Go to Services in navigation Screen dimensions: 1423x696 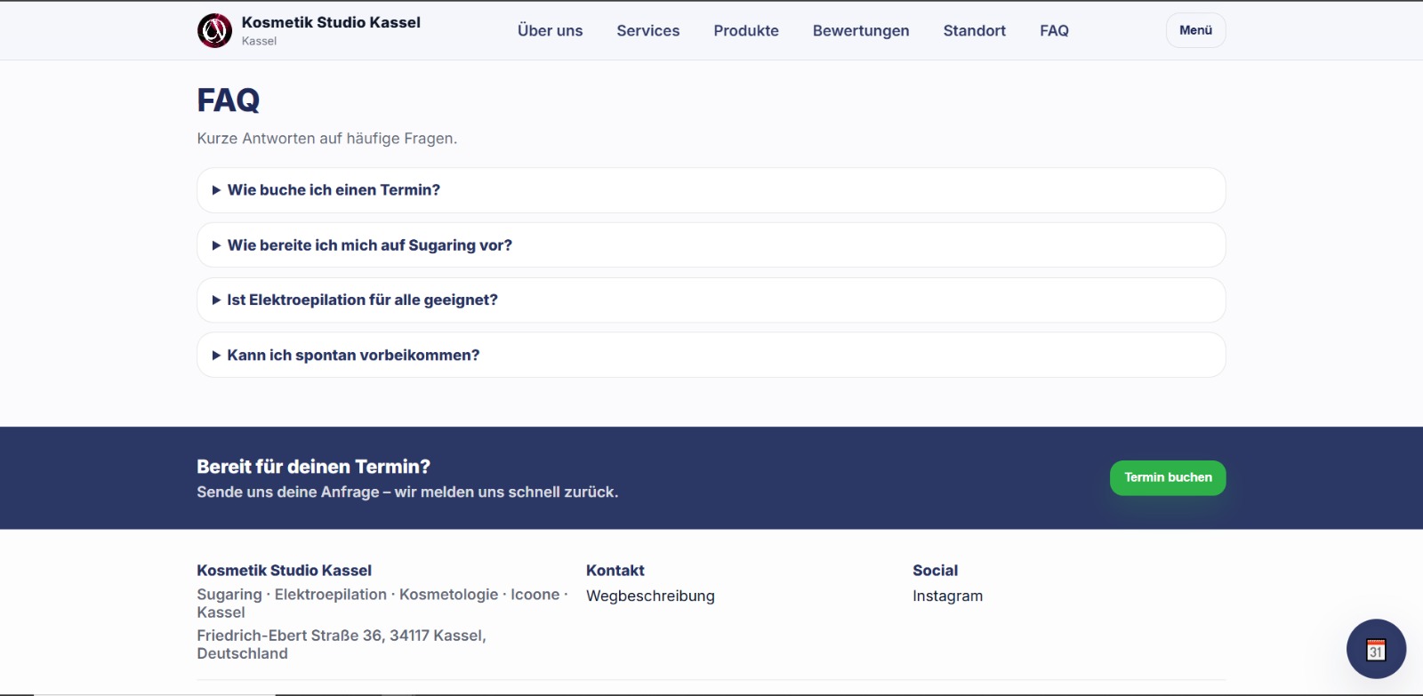click(647, 31)
